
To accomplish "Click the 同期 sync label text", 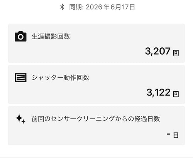I will pyautogui.click(x=76, y=7).
